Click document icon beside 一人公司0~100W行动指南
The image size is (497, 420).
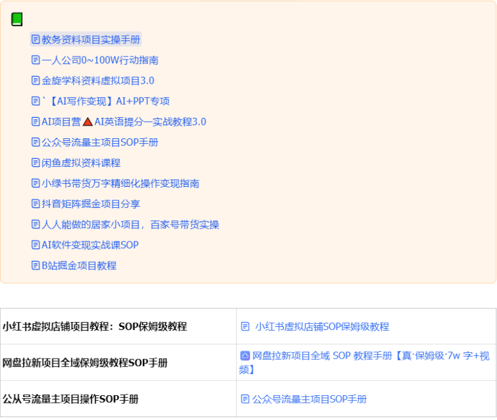35,60
